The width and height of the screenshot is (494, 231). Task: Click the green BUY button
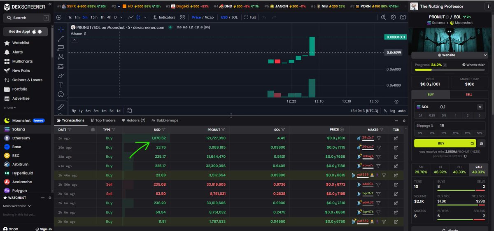445,143
